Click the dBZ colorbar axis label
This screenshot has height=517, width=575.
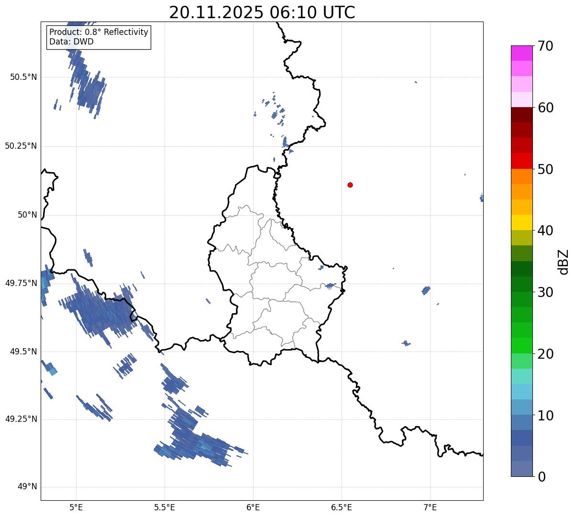[x=564, y=262]
